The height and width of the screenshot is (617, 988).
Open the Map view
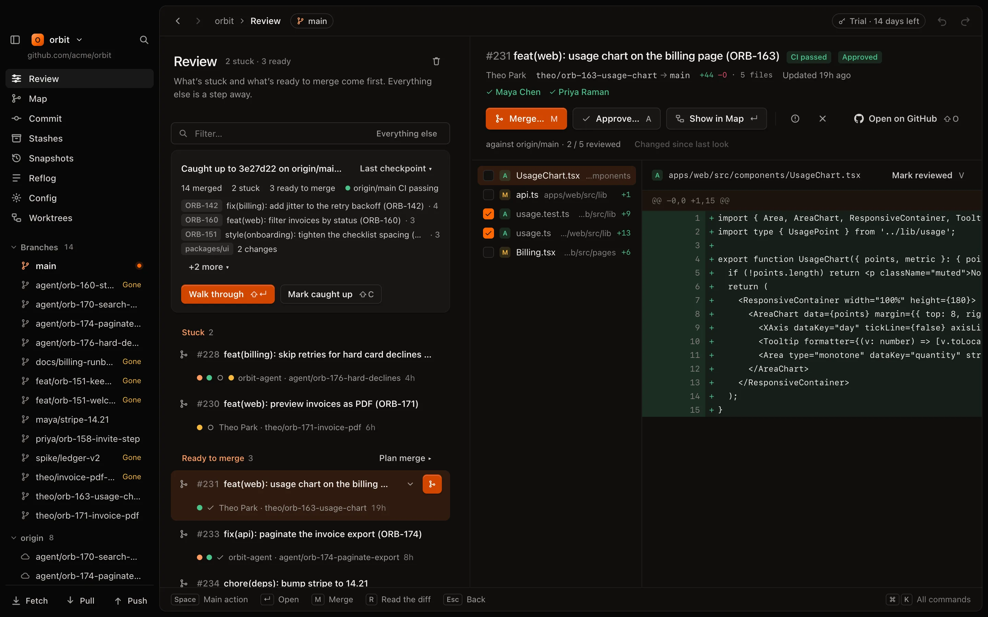coord(80,99)
